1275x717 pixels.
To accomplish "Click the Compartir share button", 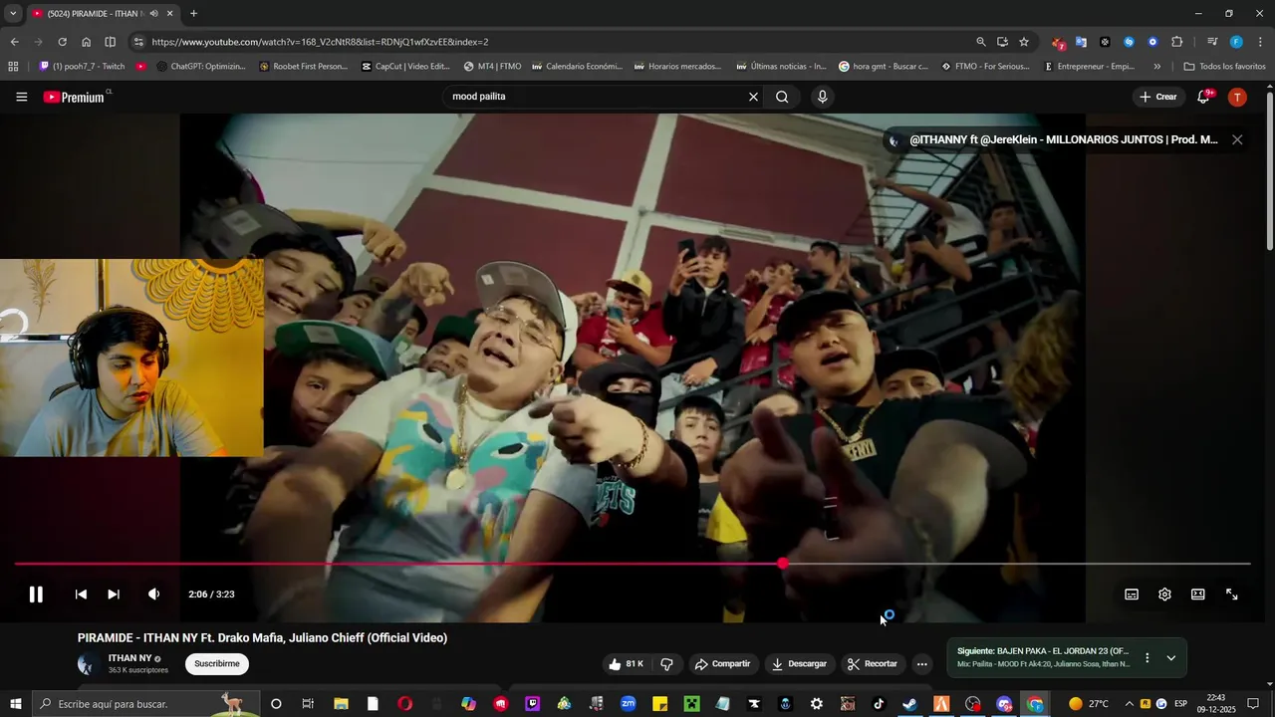I will 723,664.
